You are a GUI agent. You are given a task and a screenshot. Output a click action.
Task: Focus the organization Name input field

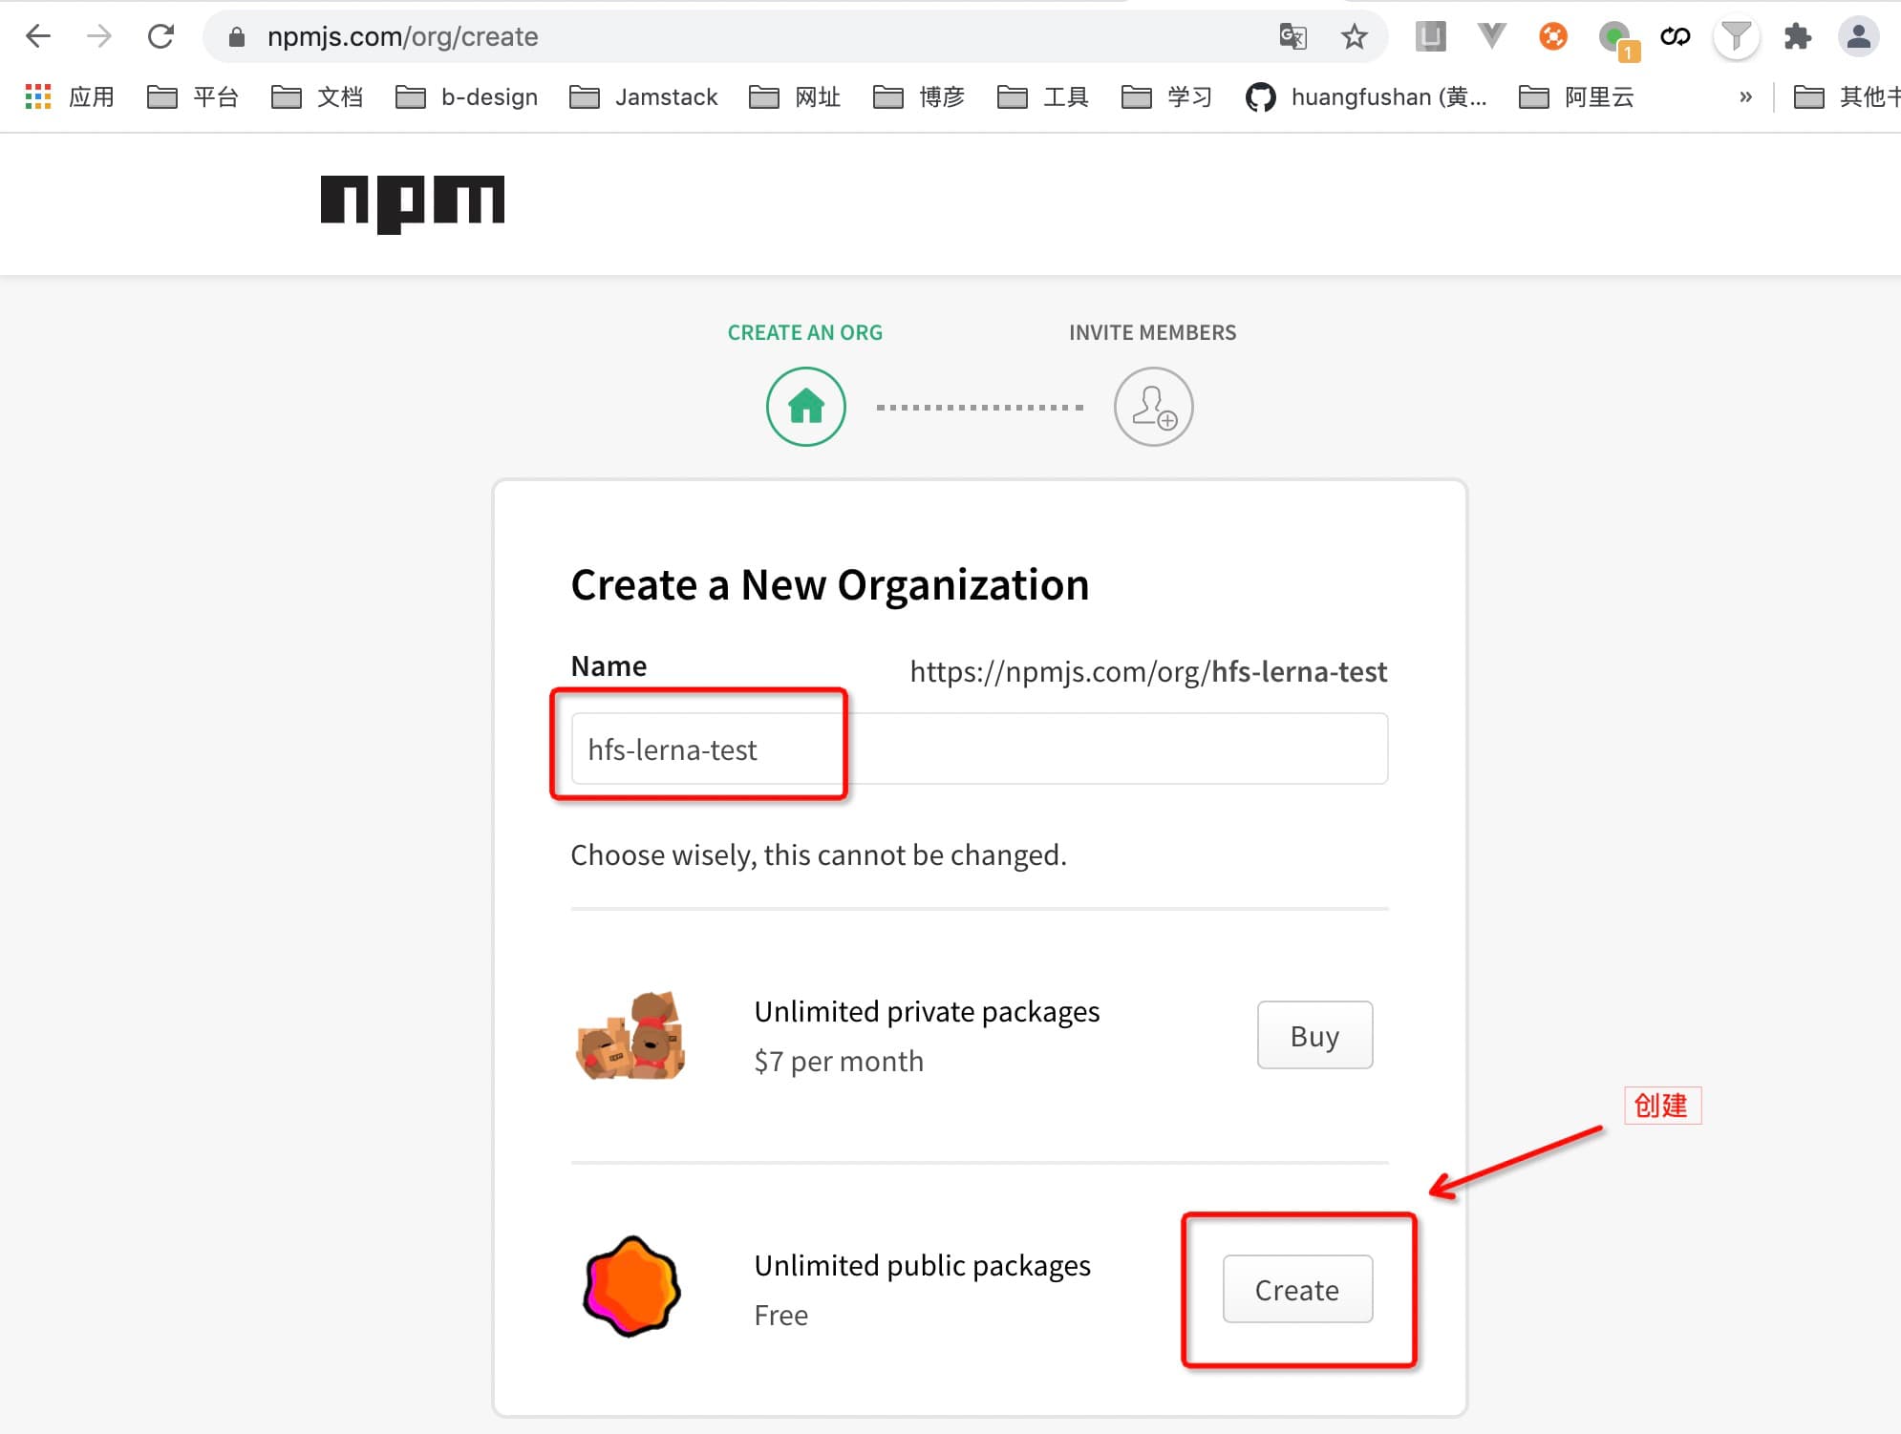pyautogui.click(x=979, y=749)
